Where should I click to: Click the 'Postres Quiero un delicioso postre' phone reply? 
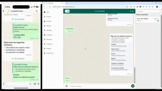tap(26, 72)
